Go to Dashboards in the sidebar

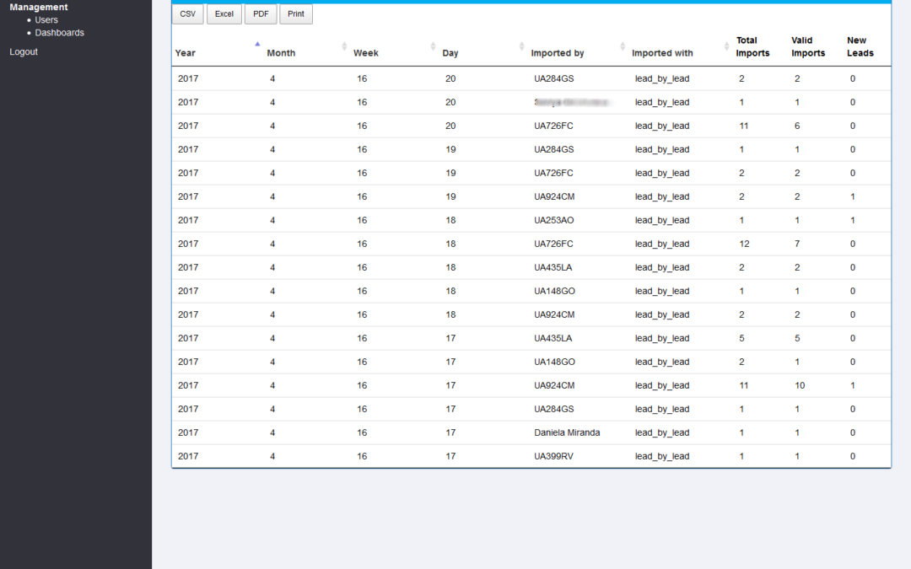[x=59, y=33]
